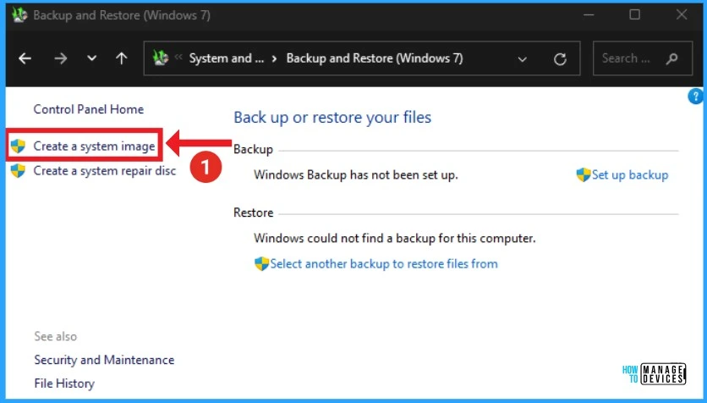The image size is (707, 403).
Task: Click shield icon next to Set up backup
Action: (584, 174)
